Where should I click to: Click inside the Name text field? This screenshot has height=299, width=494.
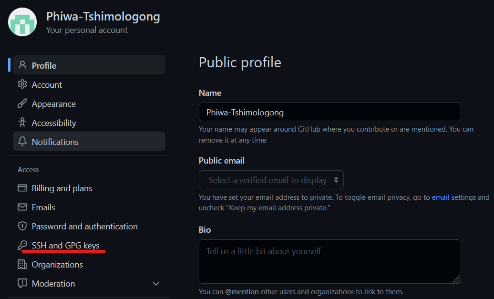(329, 112)
